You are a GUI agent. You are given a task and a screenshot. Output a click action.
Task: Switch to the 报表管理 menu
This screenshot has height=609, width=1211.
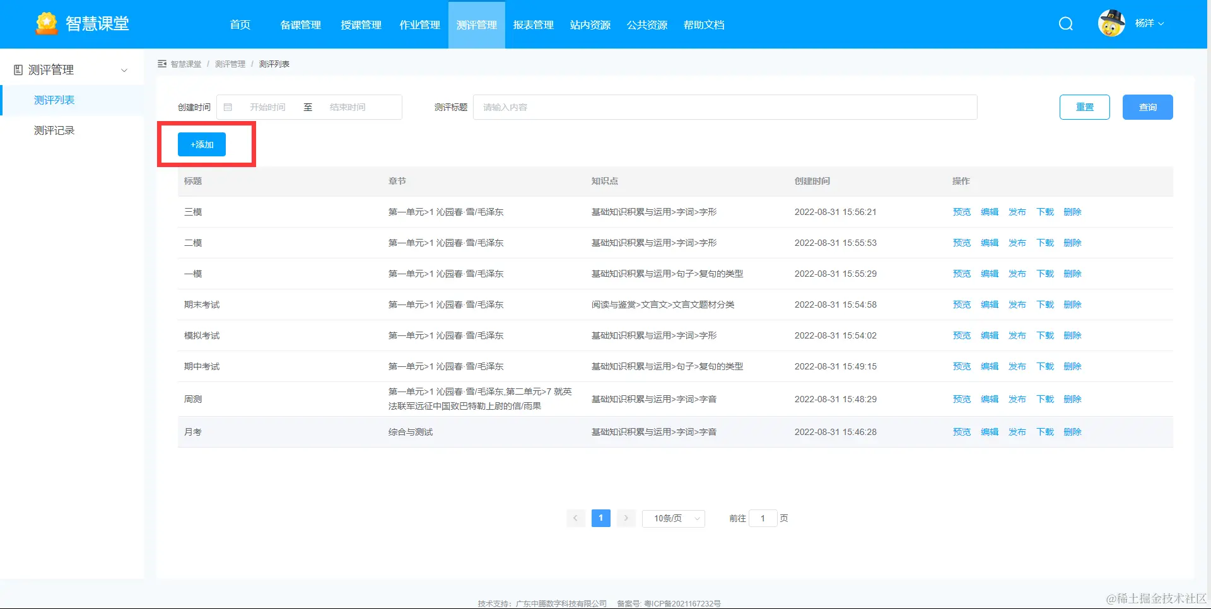[x=532, y=25]
